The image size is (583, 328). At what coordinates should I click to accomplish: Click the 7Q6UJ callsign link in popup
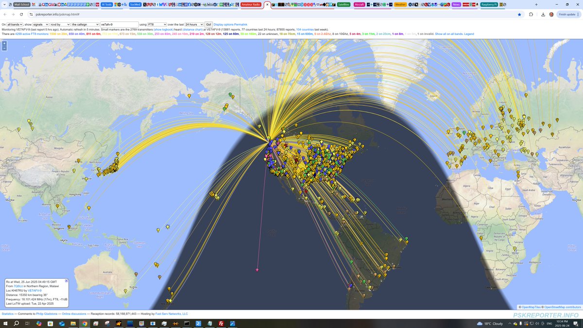tap(19, 286)
